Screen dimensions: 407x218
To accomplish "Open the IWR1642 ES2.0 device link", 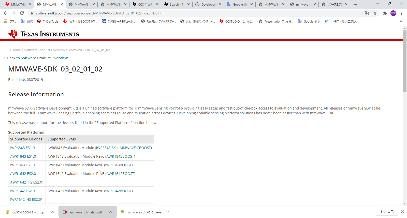I will pyautogui.click(x=22, y=191).
